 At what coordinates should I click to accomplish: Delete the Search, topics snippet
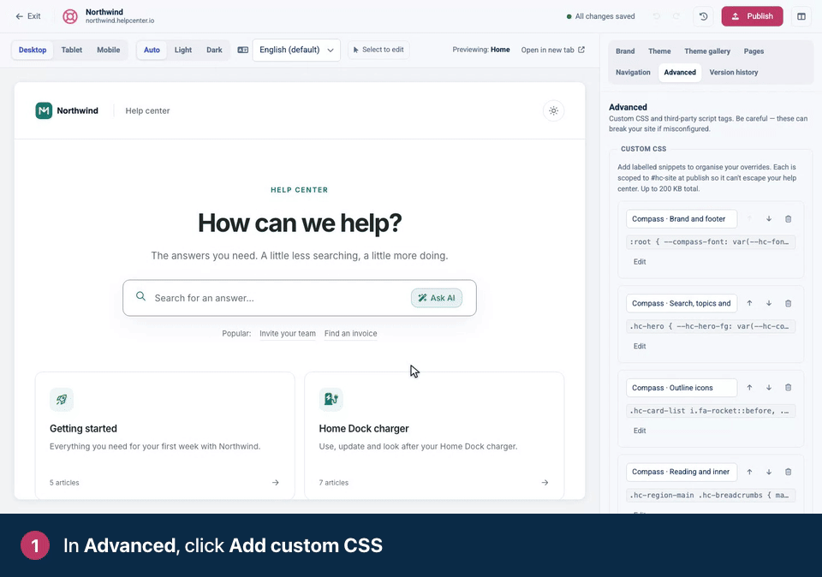pos(788,303)
